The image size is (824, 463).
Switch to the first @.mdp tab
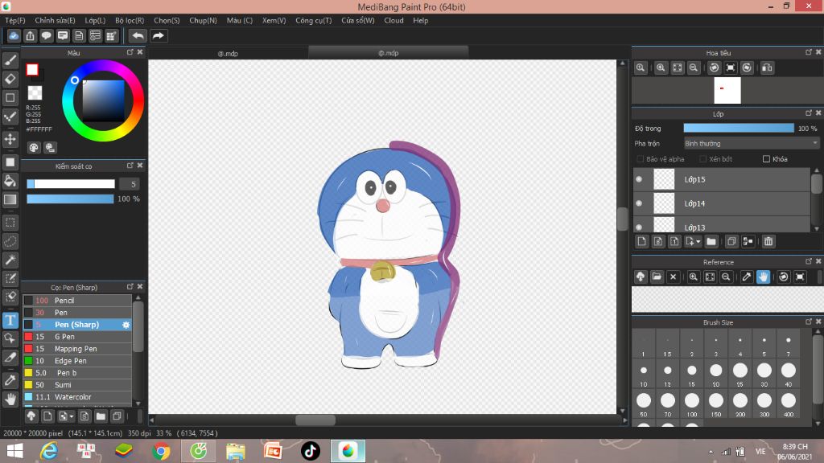pos(228,53)
